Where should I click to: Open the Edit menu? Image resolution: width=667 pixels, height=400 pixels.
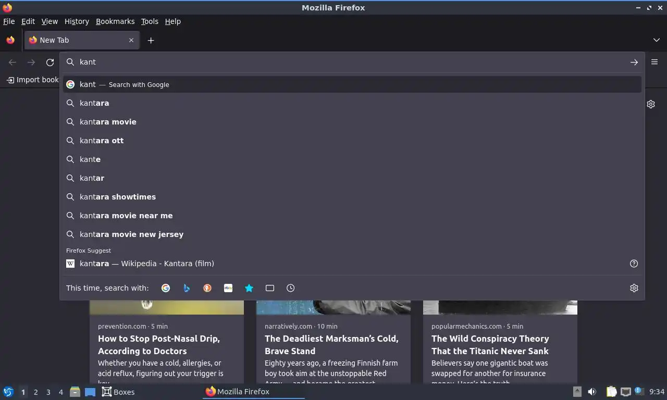(x=28, y=21)
